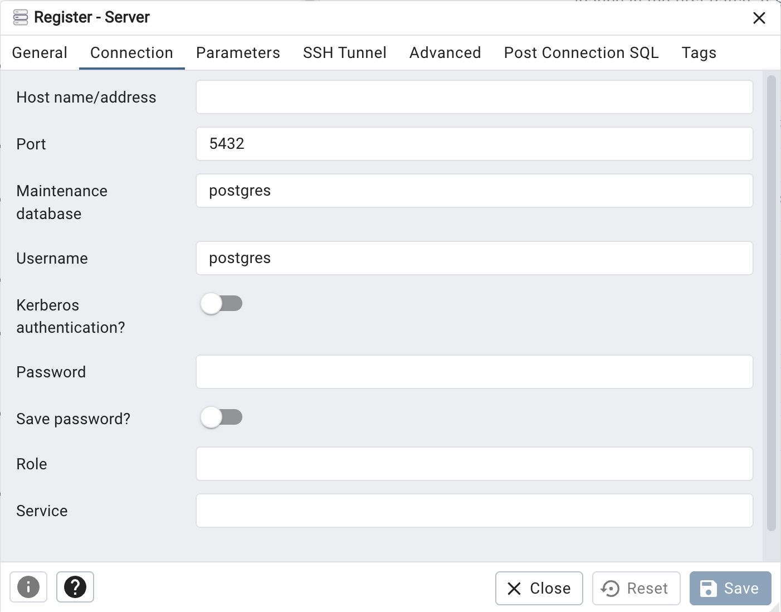Open help via question mark icon
Viewport: 781px width, 612px height.
75,587
